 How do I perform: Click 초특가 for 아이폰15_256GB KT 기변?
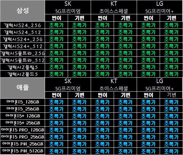click(x=125, y=109)
